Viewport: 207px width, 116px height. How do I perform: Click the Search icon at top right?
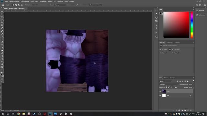[x=197, y=5]
